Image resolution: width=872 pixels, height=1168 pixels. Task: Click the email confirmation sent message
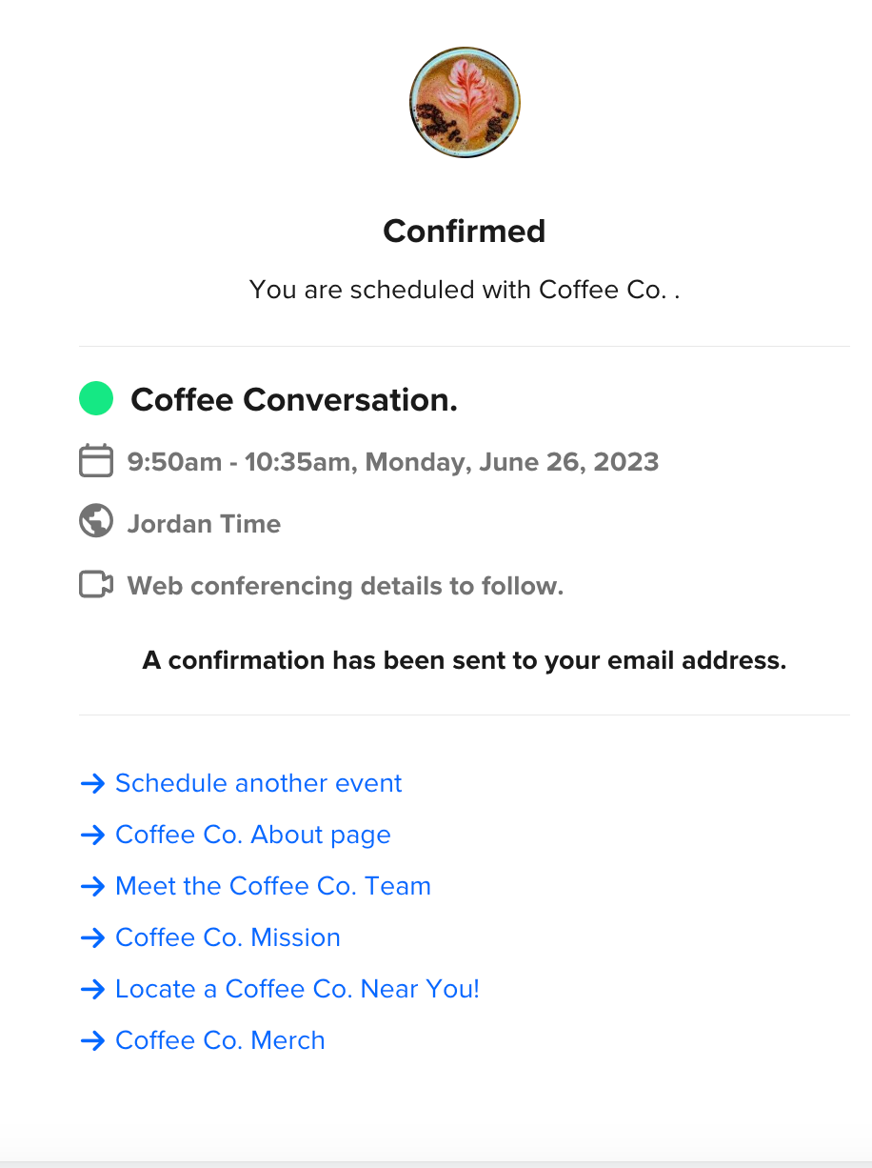465,660
